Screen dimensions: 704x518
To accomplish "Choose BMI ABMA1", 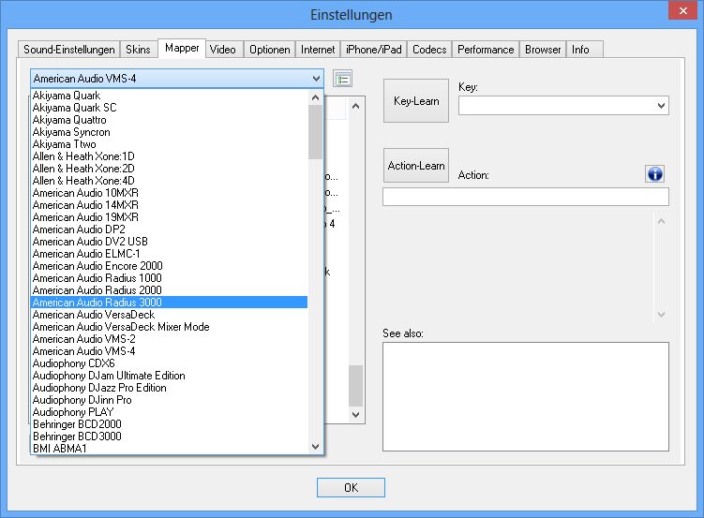I will click(170, 448).
